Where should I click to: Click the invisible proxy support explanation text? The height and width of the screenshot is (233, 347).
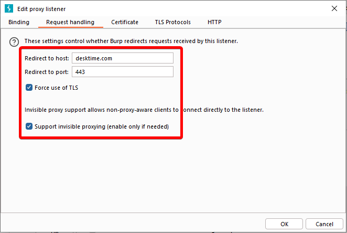click(144, 110)
